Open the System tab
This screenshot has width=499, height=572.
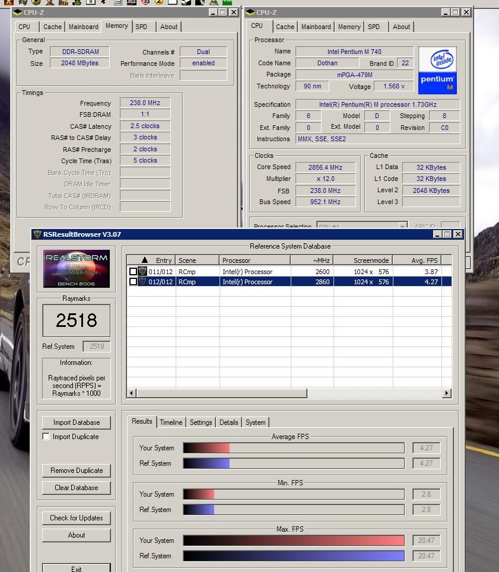(255, 422)
